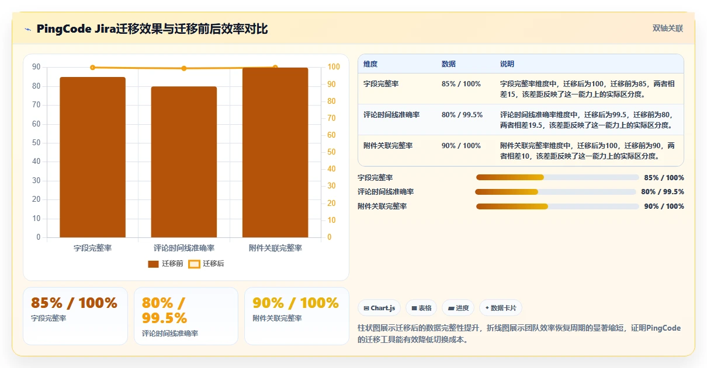Open the 85% / 100% data card
Screen dimensions: 707x368
(x=75, y=316)
